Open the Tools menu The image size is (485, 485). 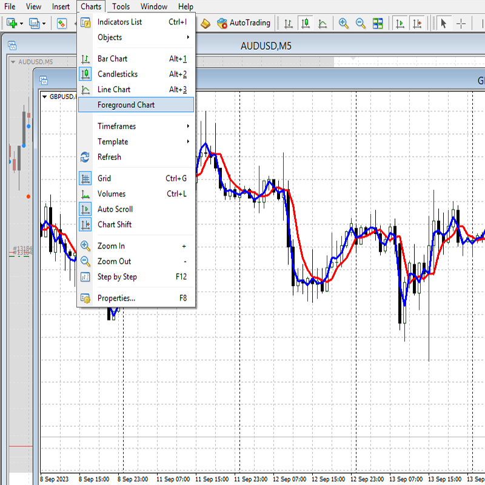(x=121, y=7)
